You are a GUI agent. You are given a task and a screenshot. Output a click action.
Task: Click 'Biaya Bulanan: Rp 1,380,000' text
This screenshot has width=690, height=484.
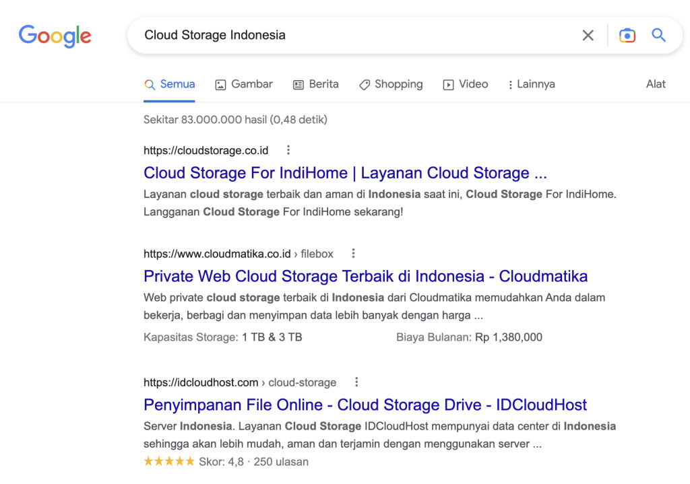point(469,337)
